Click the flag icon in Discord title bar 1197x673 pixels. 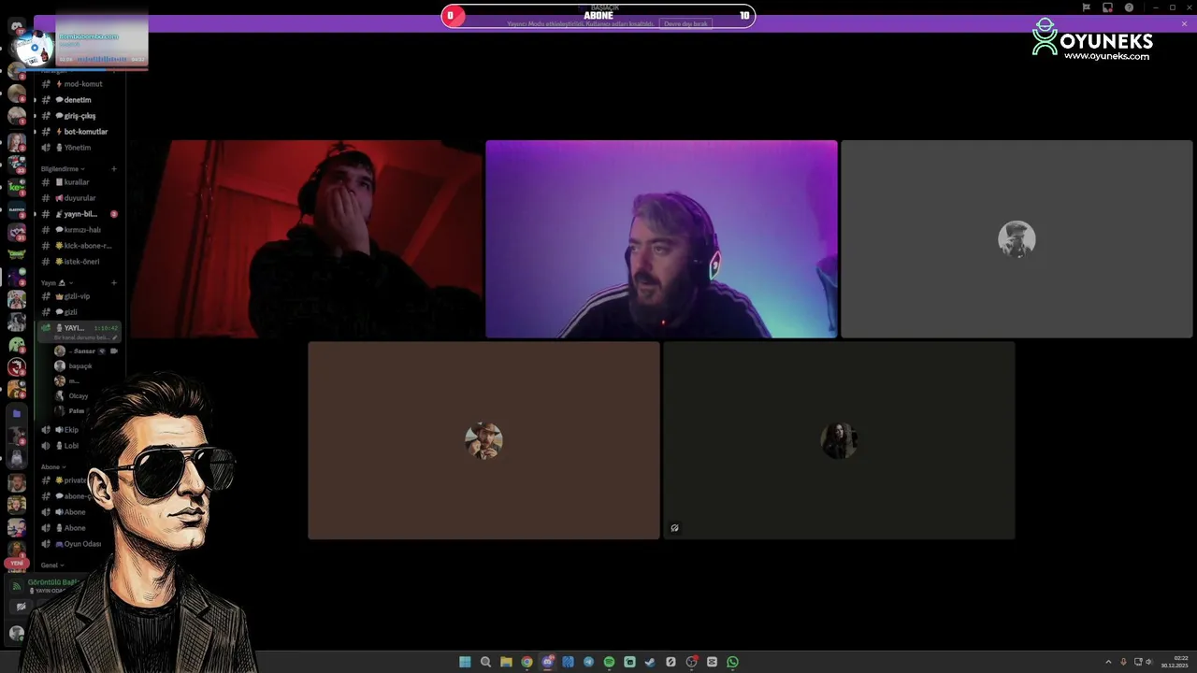[1086, 7]
